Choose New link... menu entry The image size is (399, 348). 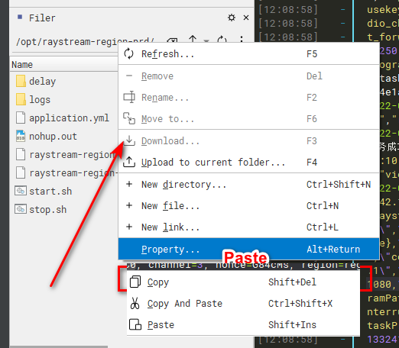point(248,227)
